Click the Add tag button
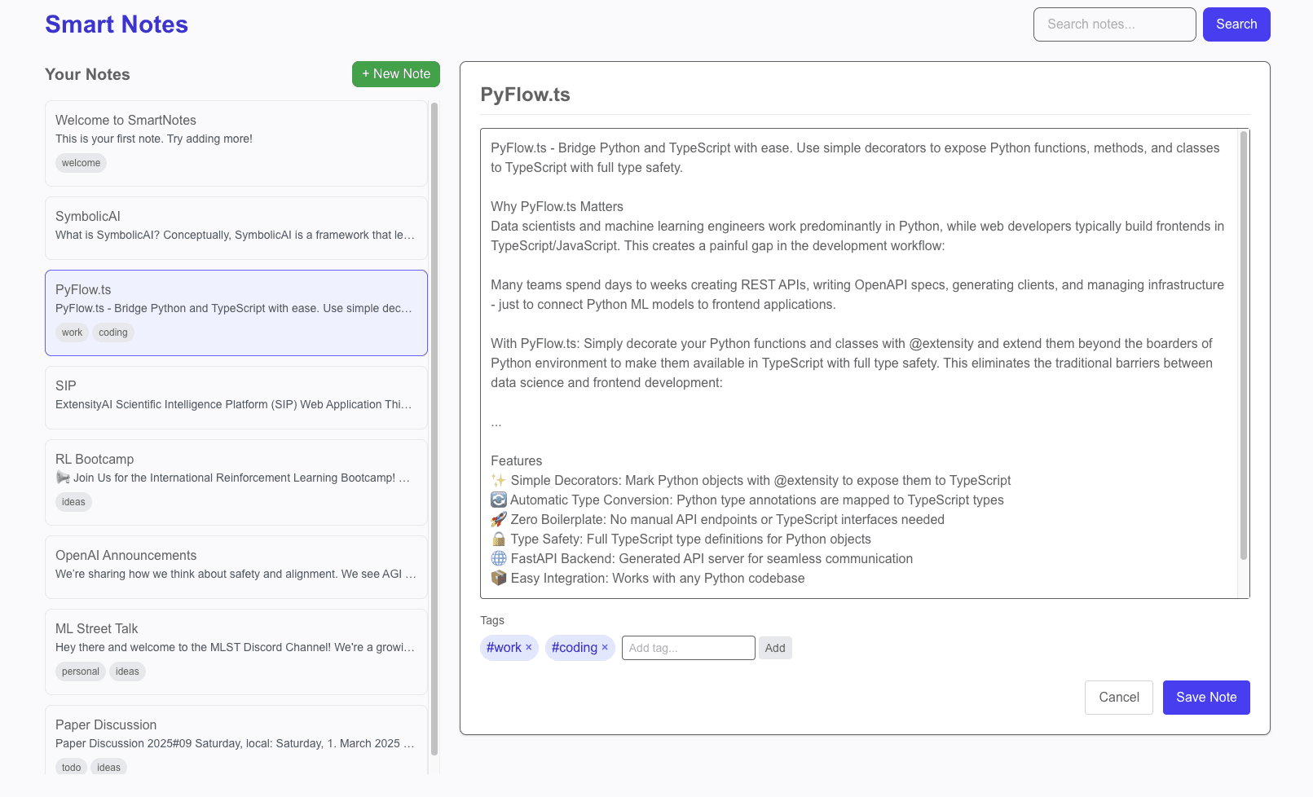The image size is (1313, 797). pos(775,648)
